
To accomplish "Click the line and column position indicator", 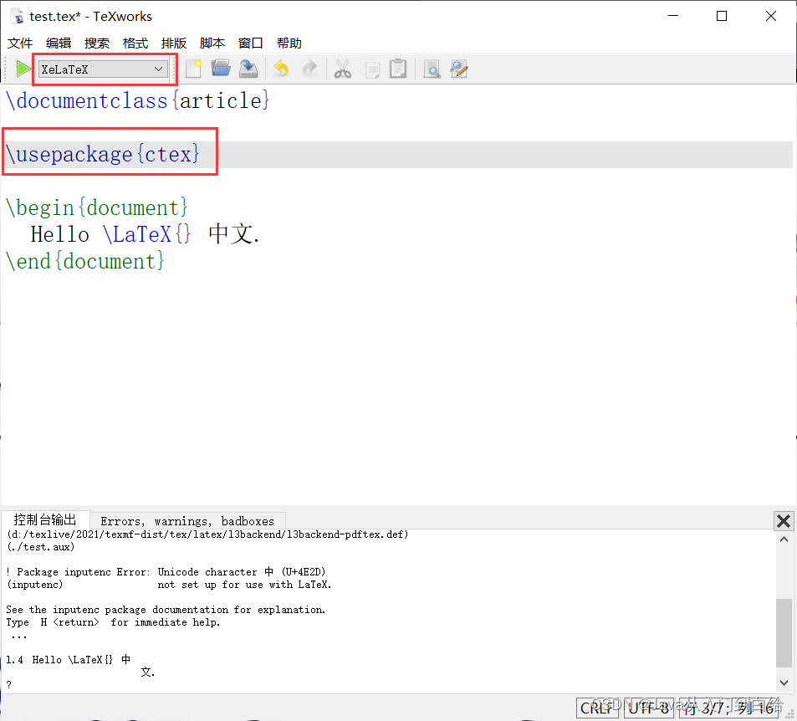I will [x=729, y=708].
